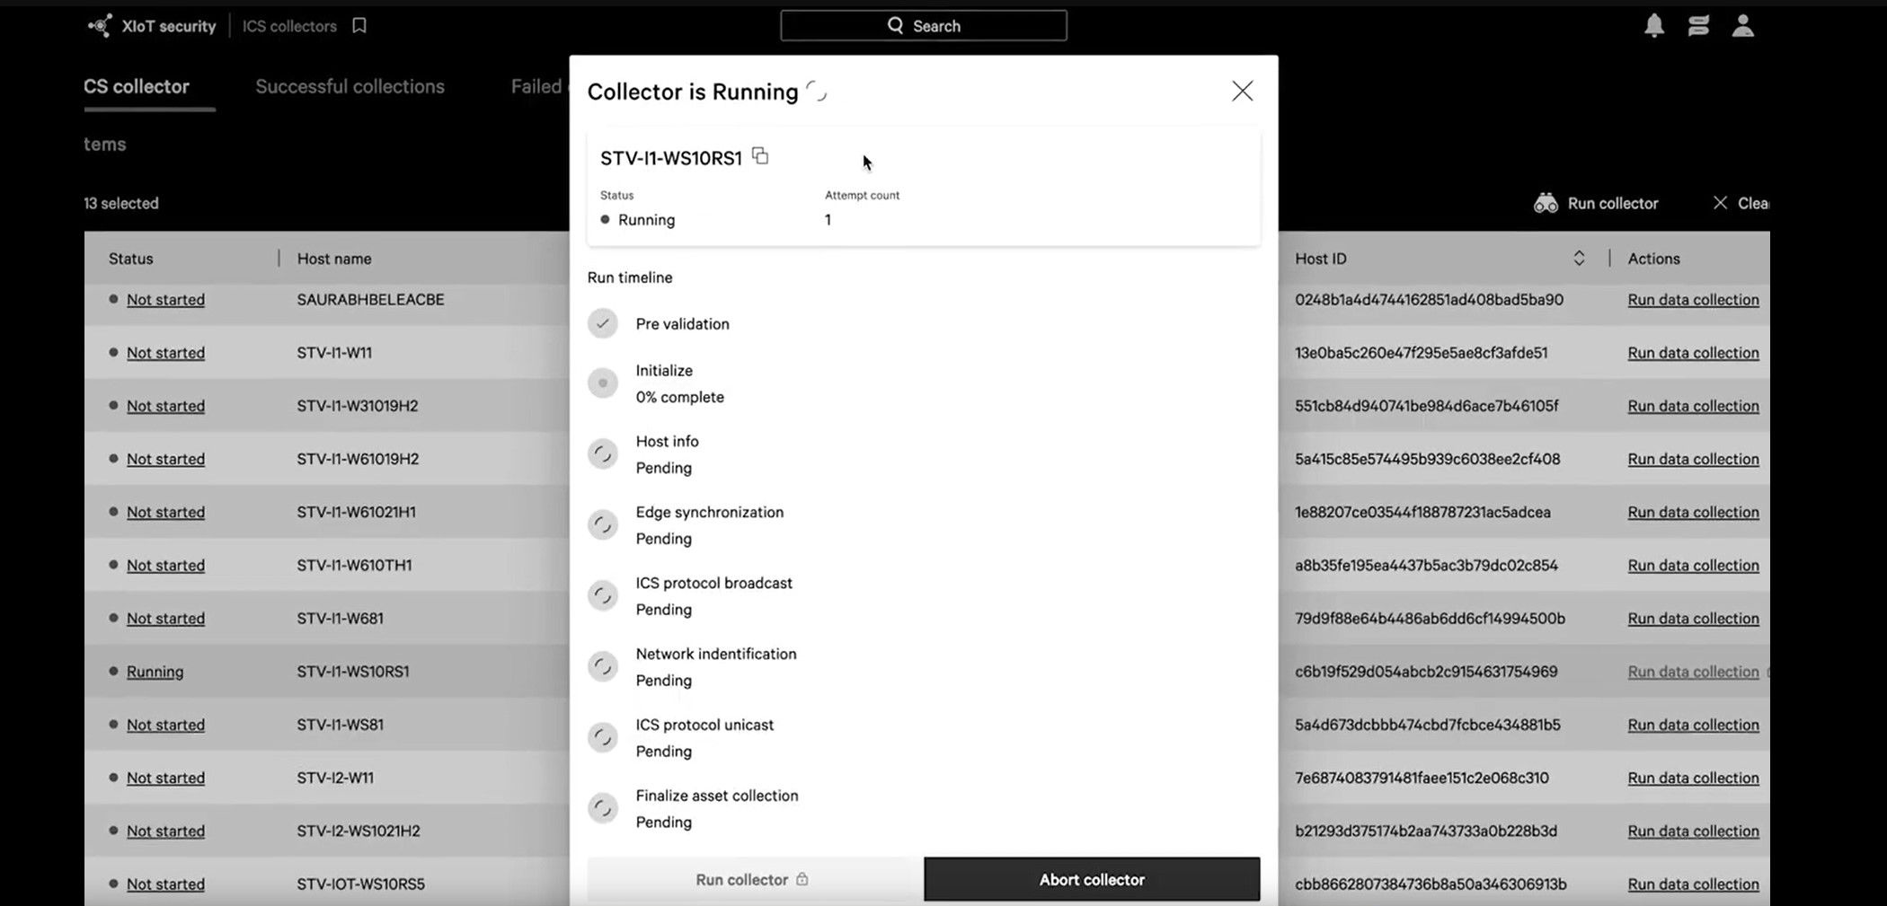This screenshot has width=1887, height=906.
Task: Click the Finalize asset collection pending icon
Action: click(603, 808)
